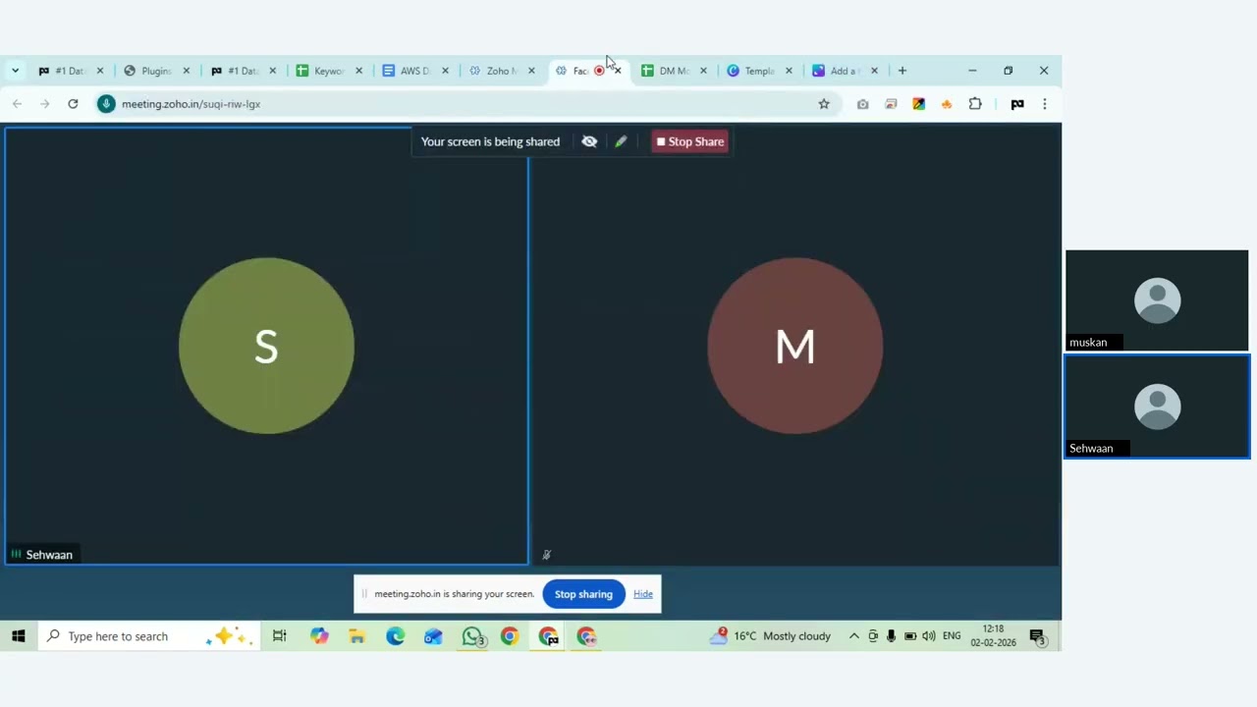The width and height of the screenshot is (1257, 707).
Task: Switch to the AWS document tab
Action: 415,71
